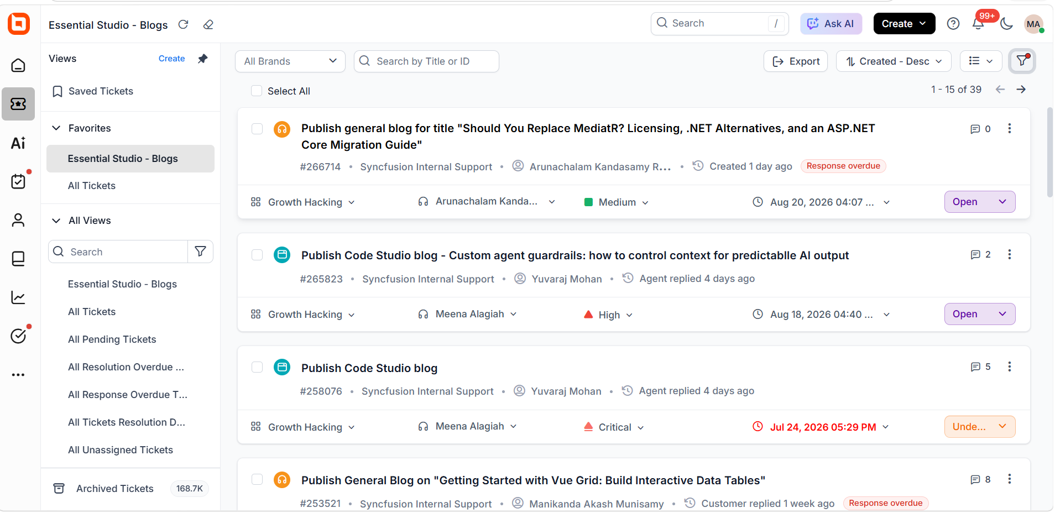Open the notifications bell with 99+ badge

click(x=978, y=24)
